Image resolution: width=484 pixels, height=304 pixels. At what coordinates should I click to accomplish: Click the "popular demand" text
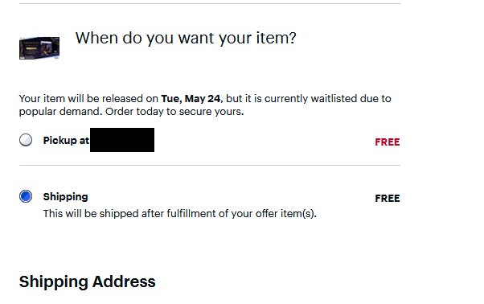point(60,112)
